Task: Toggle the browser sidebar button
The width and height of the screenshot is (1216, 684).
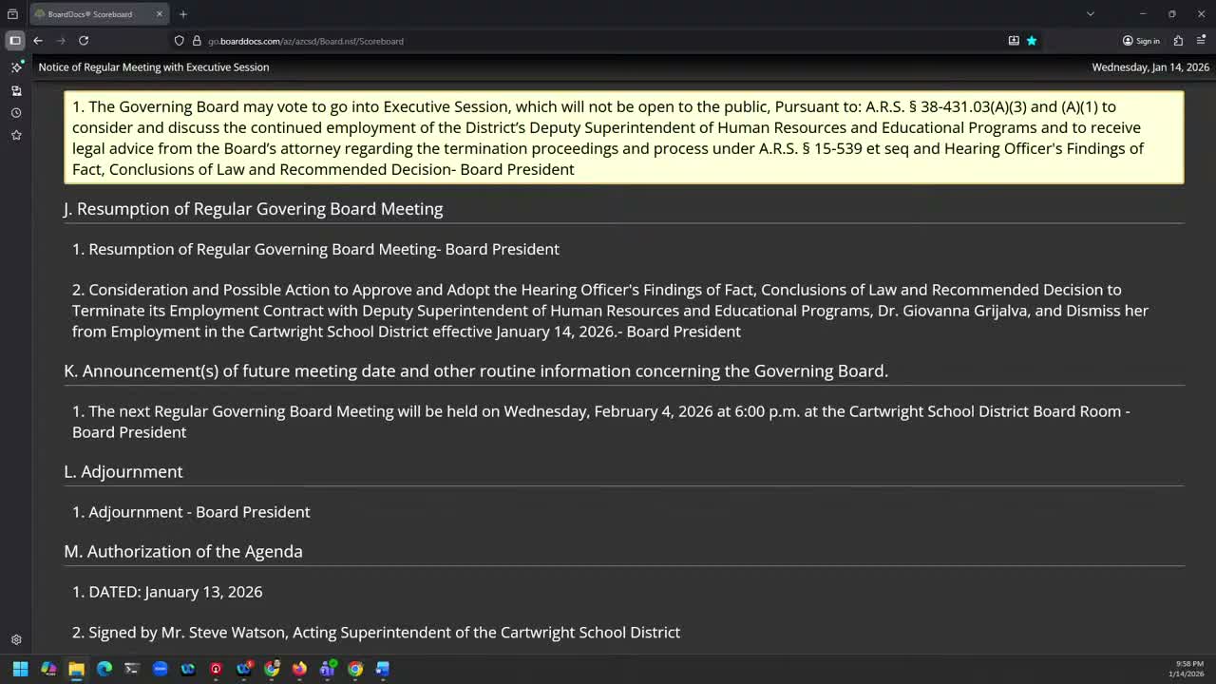Action: pyautogui.click(x=15, y=41)
